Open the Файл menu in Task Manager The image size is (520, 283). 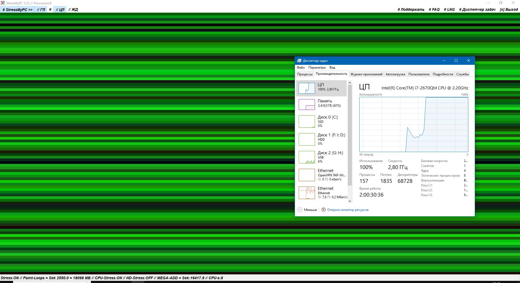click(301, 68)
